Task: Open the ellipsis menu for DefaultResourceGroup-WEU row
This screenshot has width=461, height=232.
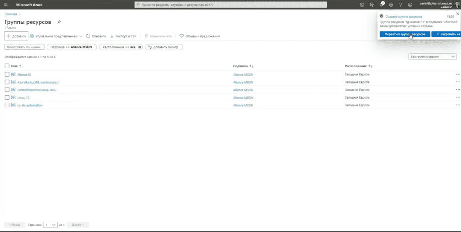Action: click(458, 90)
